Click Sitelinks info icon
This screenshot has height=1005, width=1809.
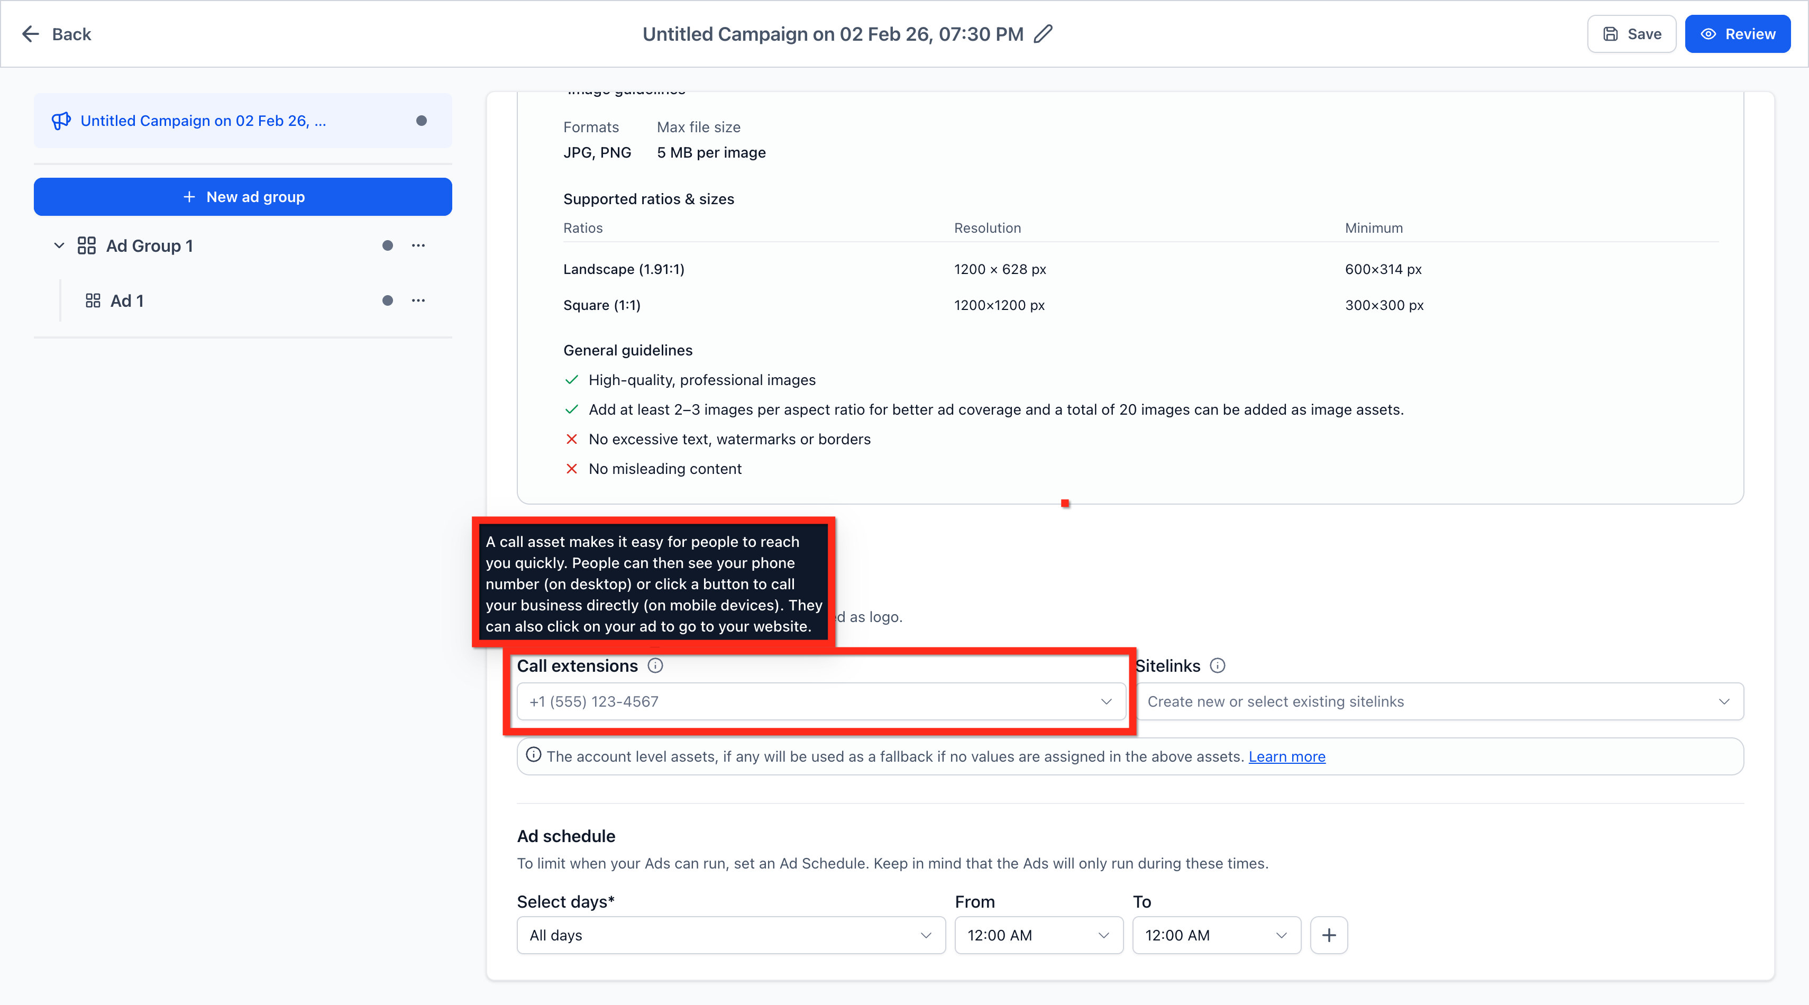pos(1218,665)
